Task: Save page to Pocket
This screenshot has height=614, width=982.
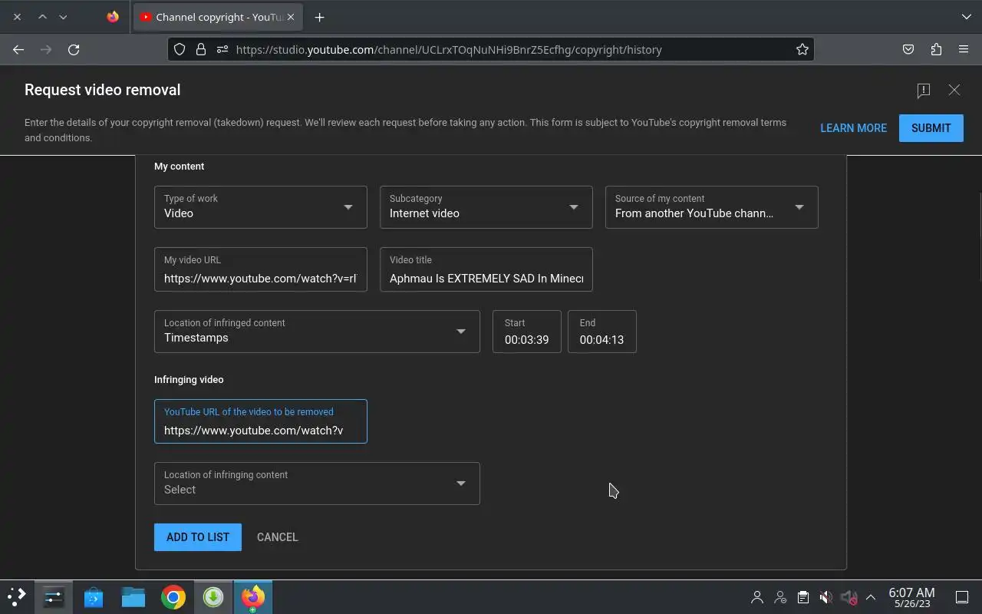Action: [x=908, y=49]
